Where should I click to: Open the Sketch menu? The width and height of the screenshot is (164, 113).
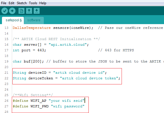pyautogui.click(x=22, y=3)
